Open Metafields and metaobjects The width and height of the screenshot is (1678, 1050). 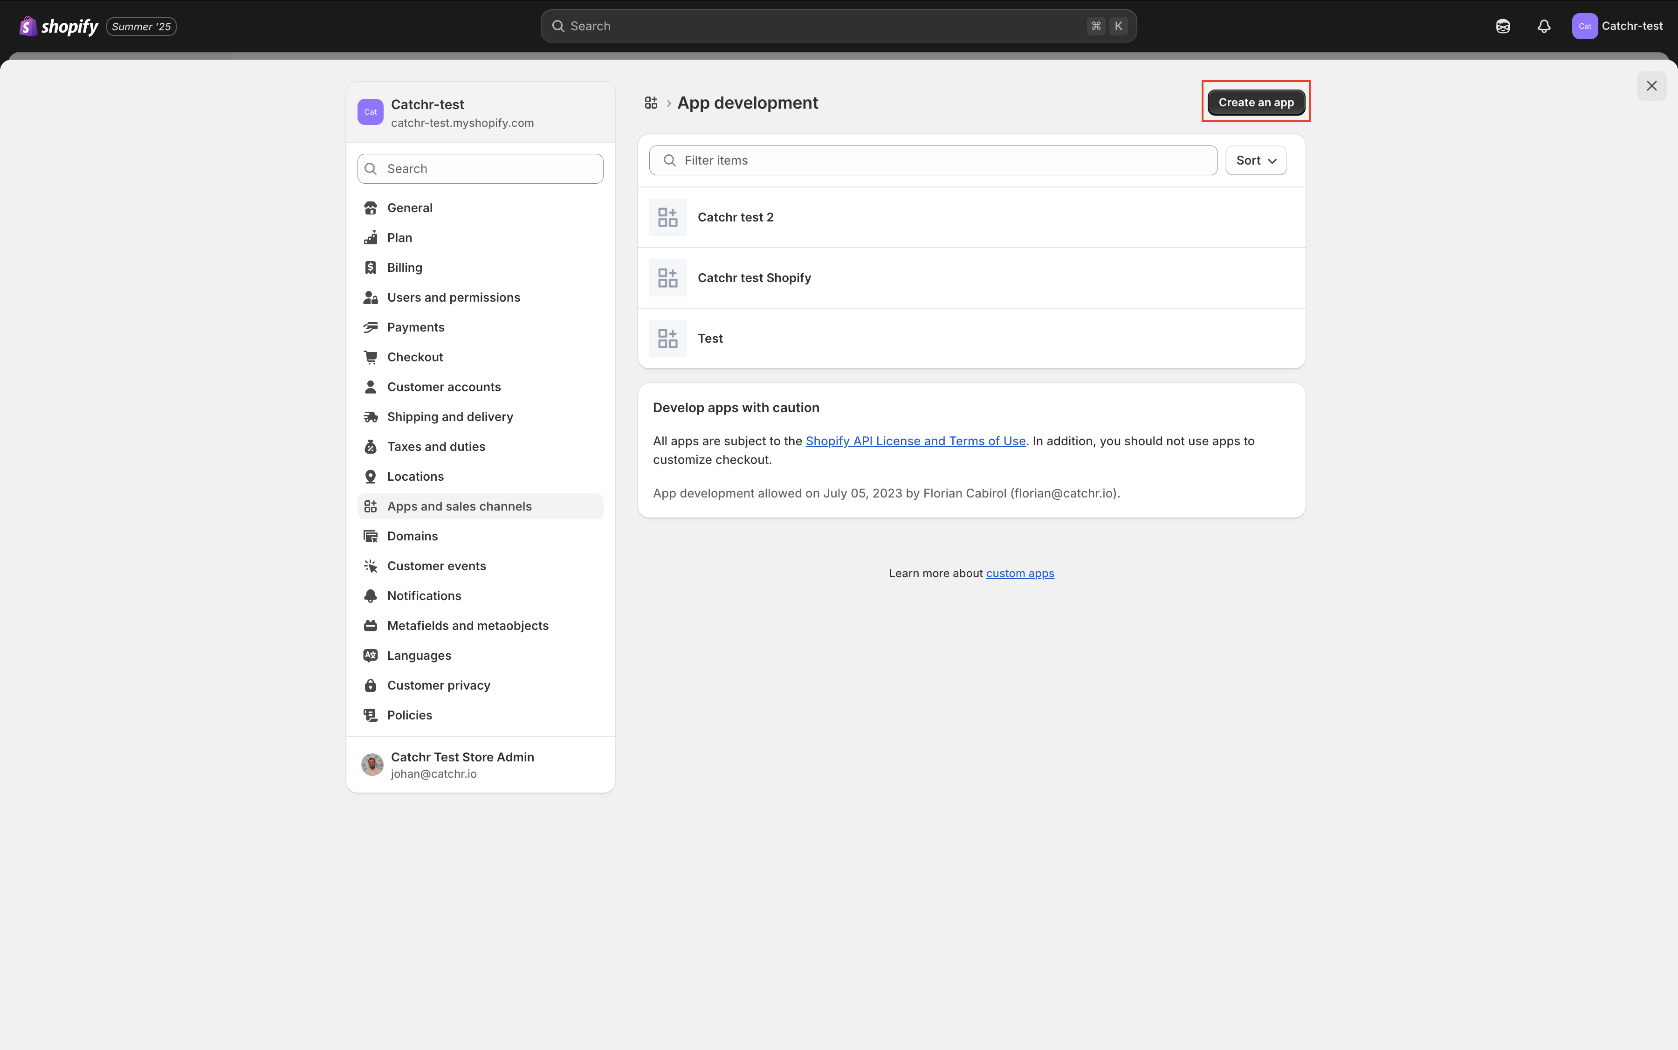480,626
